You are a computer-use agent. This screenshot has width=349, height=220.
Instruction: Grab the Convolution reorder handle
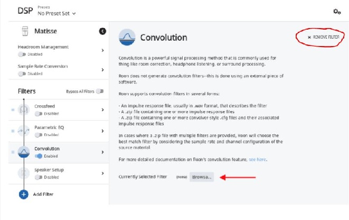click(x=13, y=152)
